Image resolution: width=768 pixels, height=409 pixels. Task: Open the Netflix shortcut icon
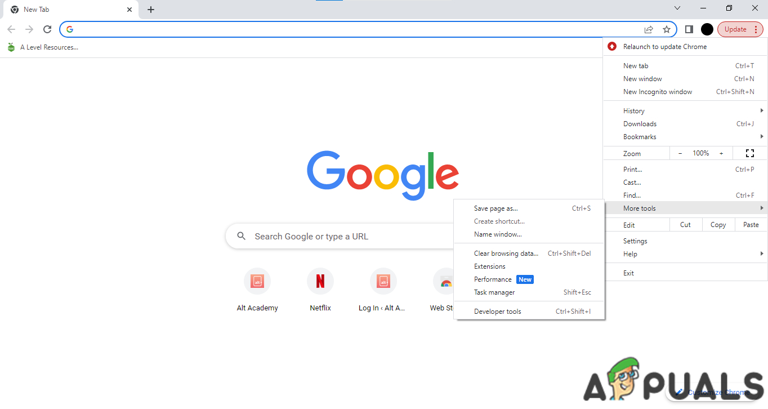point(320,281)
